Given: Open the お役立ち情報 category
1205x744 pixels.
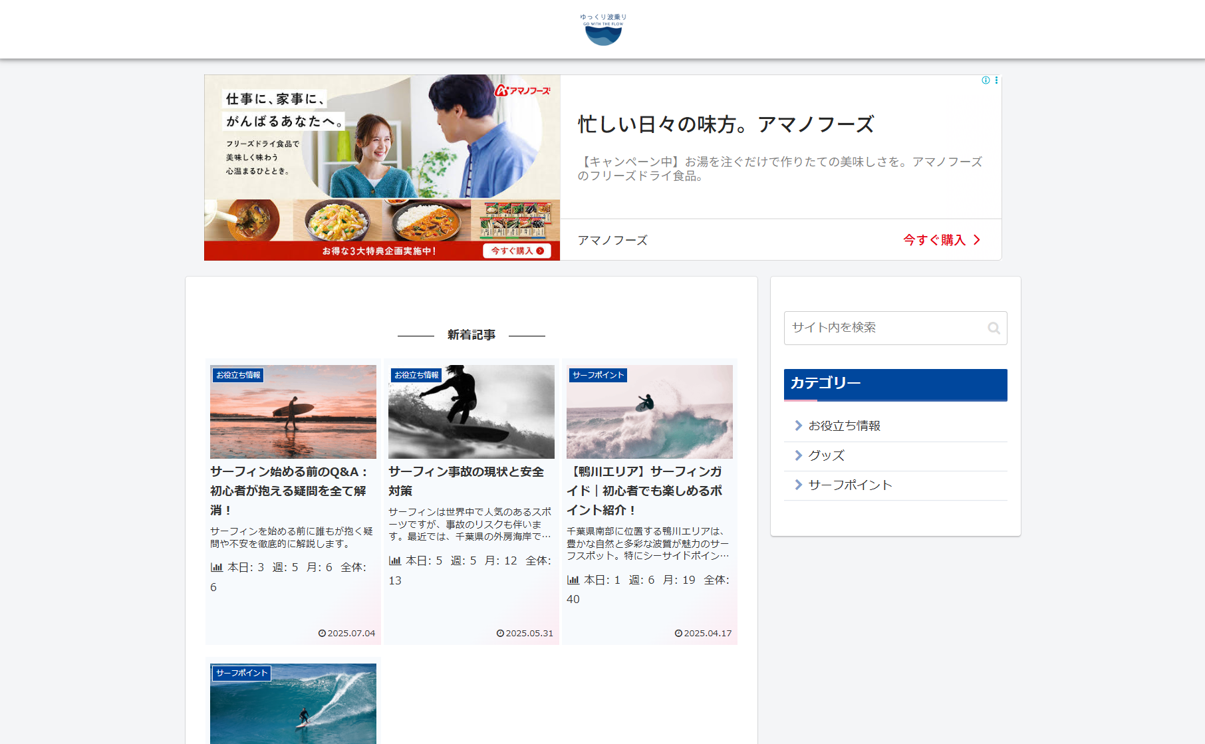Looking at the screenshot, I should [x=844, y=426].
